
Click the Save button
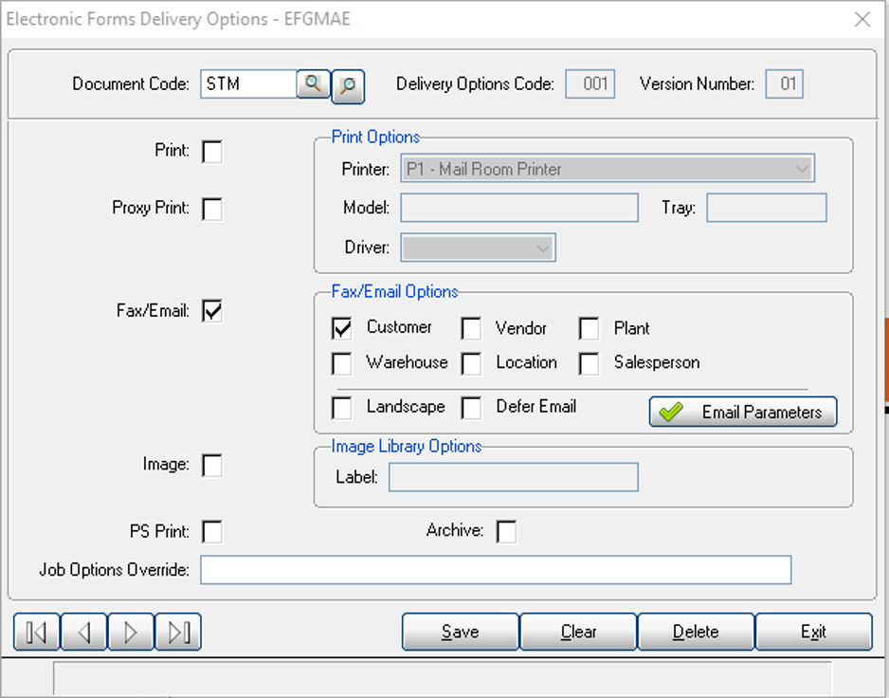coord(461,632)
